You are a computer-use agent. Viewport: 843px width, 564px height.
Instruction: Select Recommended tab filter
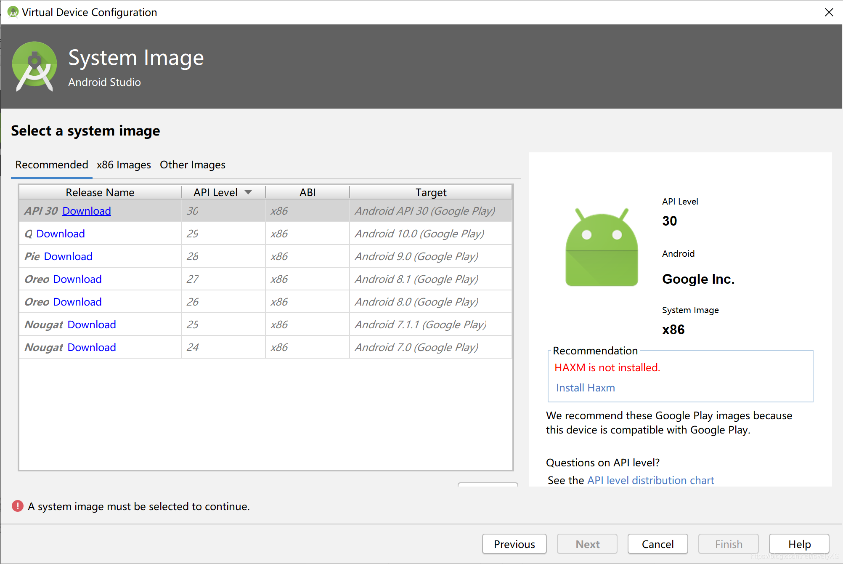50,165
